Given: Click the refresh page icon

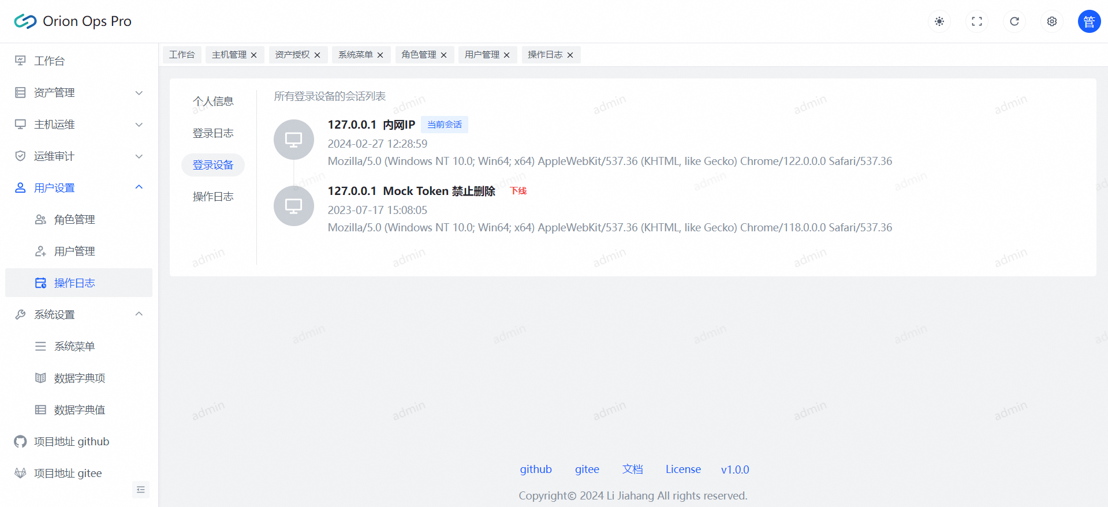Looking at the screenshot, I should point(1014,21).
